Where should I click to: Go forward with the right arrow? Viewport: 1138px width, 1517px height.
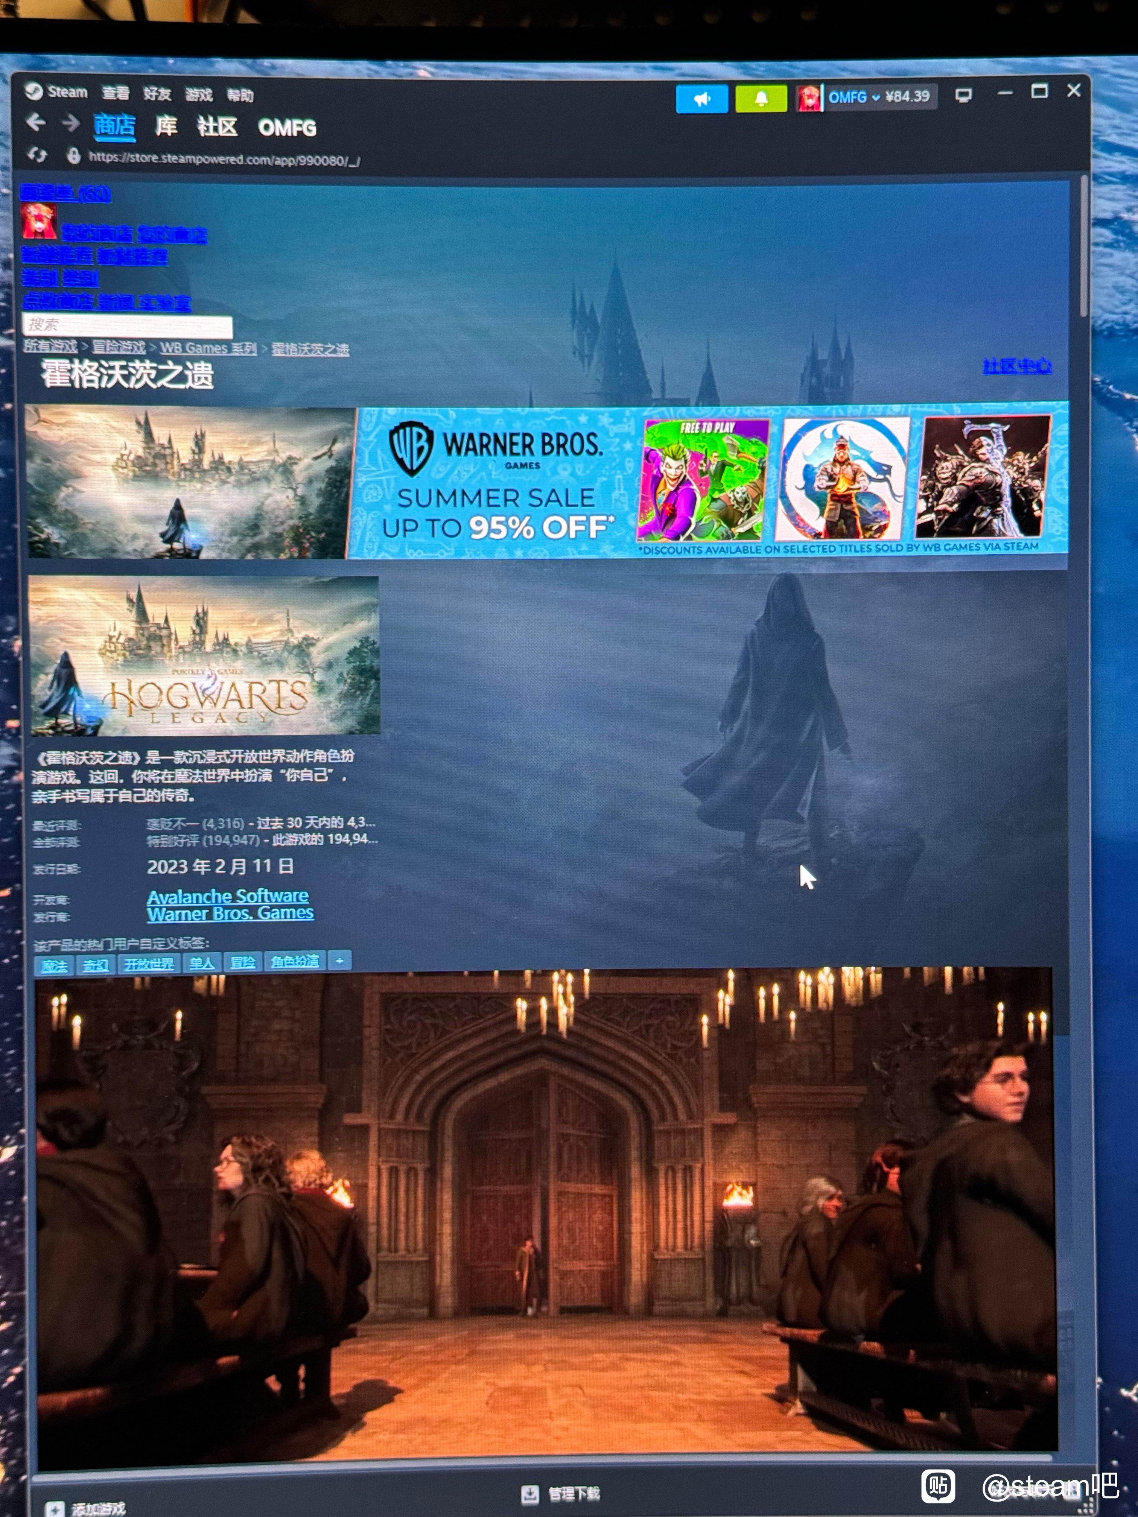70,123
